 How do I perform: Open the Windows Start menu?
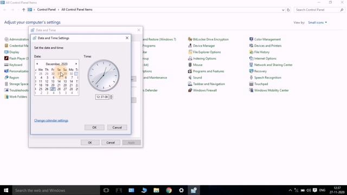pyautogui.click(x=6, y=190)
